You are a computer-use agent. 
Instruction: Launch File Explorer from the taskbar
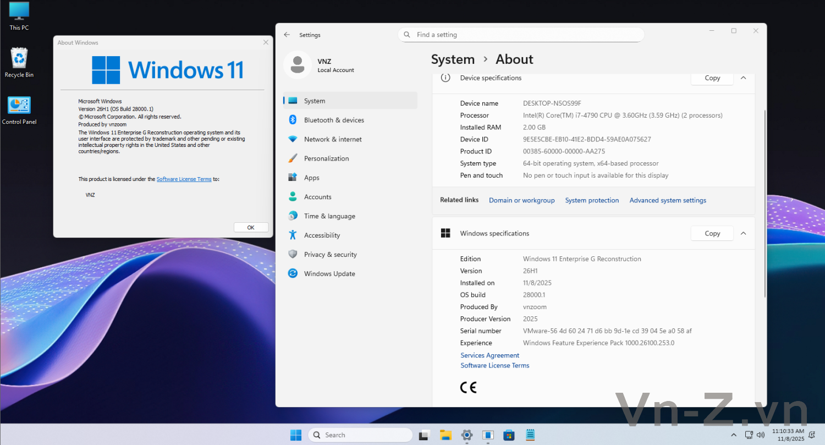tap(446, 435)
